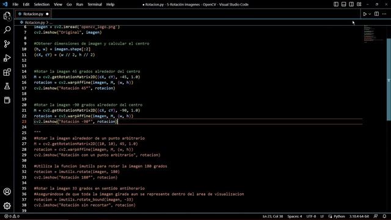
Task: Click line imutils.rotate_bound(imagen, -33)
Action: click(x=84, y=200)
